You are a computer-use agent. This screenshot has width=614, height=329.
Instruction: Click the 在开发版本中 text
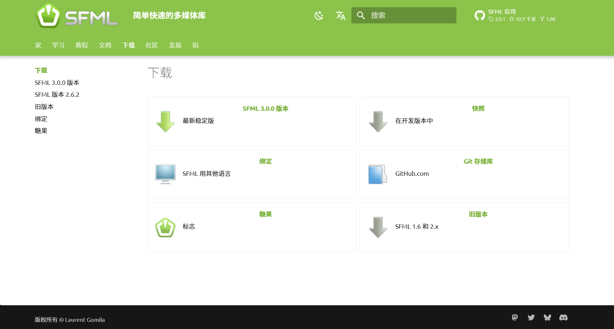414,121
